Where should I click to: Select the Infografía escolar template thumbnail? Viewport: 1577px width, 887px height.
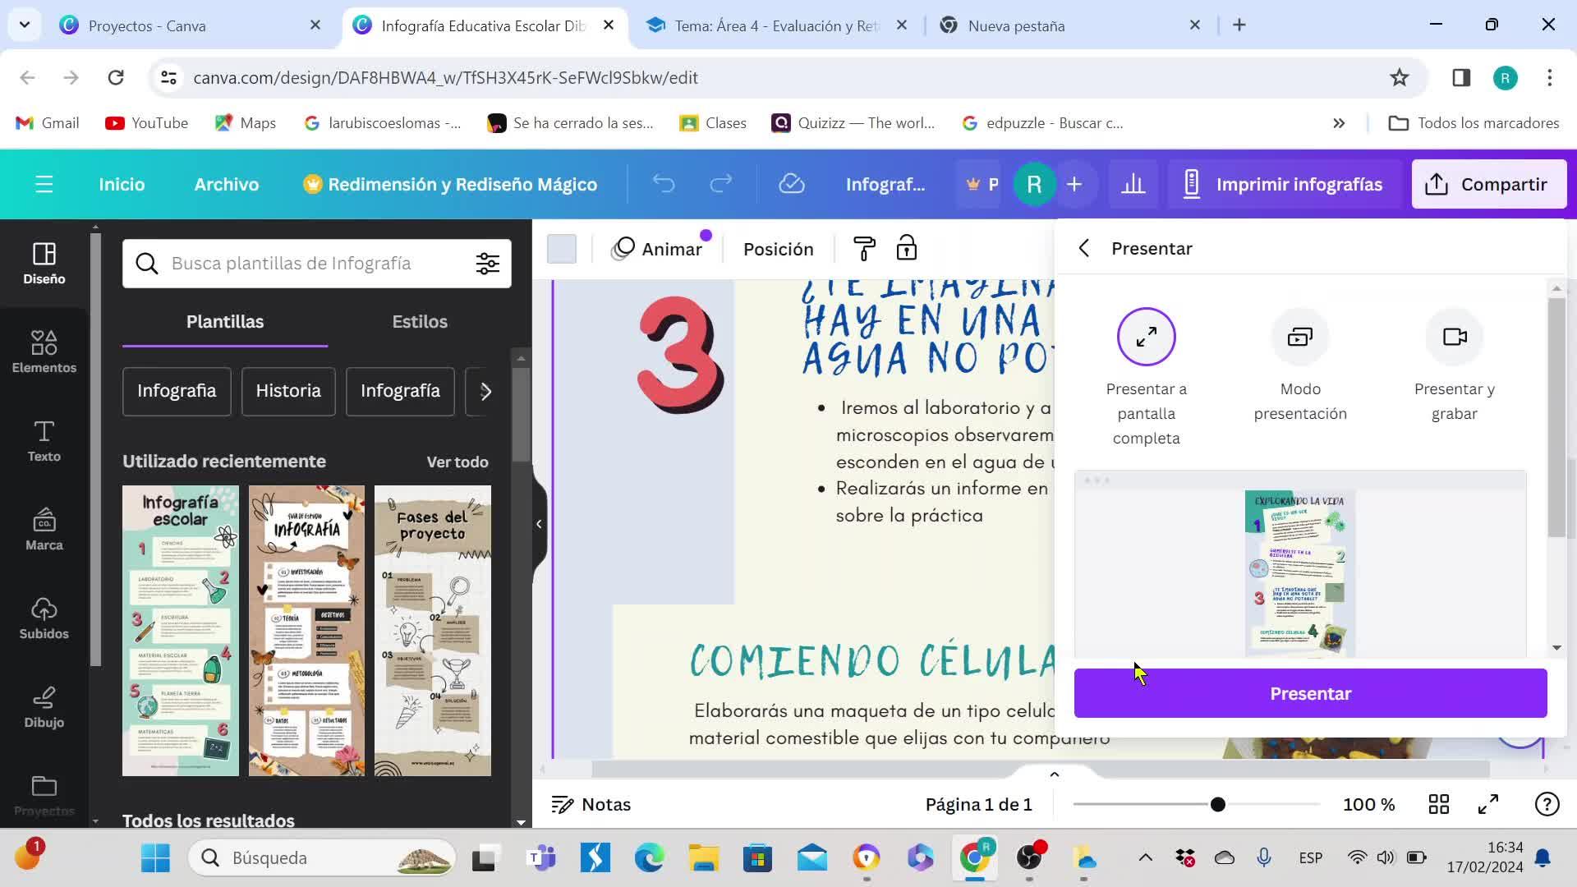tap(180, 630)
